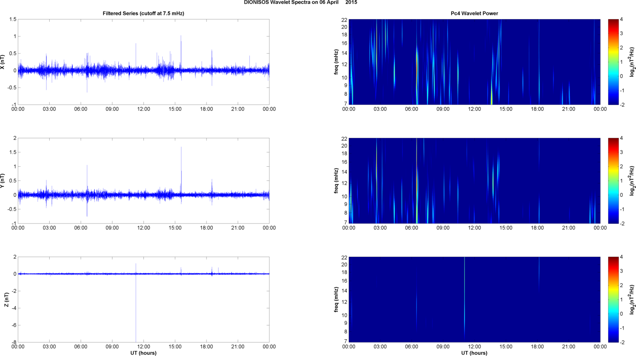This screenshot has height=356, width=636.
Task: Click the log2(nT²/Hz) label of the top colorbar
Action: (x=632, y=62)
